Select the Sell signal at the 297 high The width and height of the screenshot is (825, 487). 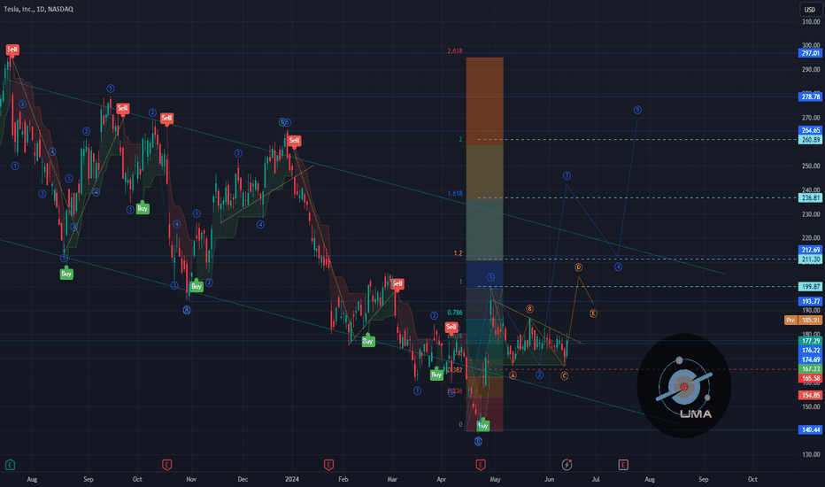point(12,50)
